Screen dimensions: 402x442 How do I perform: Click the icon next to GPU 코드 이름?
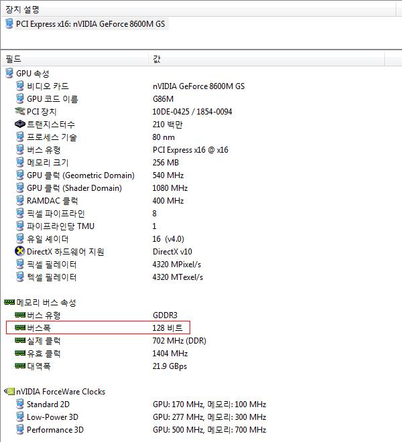click(19, 98)
